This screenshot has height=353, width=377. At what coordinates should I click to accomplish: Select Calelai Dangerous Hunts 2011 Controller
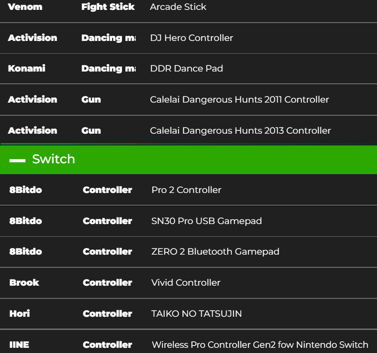click(239, 99)
